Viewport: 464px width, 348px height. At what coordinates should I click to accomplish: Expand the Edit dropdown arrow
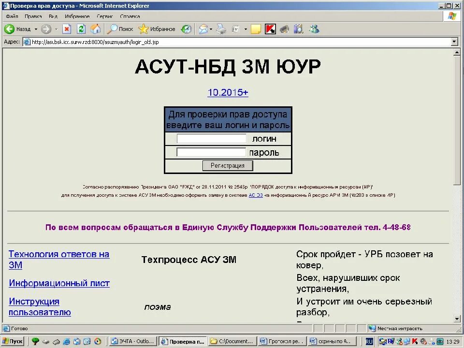point(246,29)
